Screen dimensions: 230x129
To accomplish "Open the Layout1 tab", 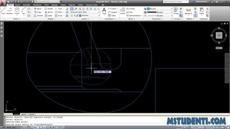I will click(x=23, y=114).
